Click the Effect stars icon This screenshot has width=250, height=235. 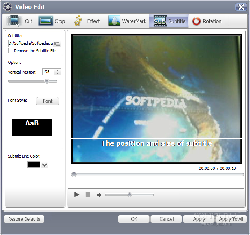78,21
